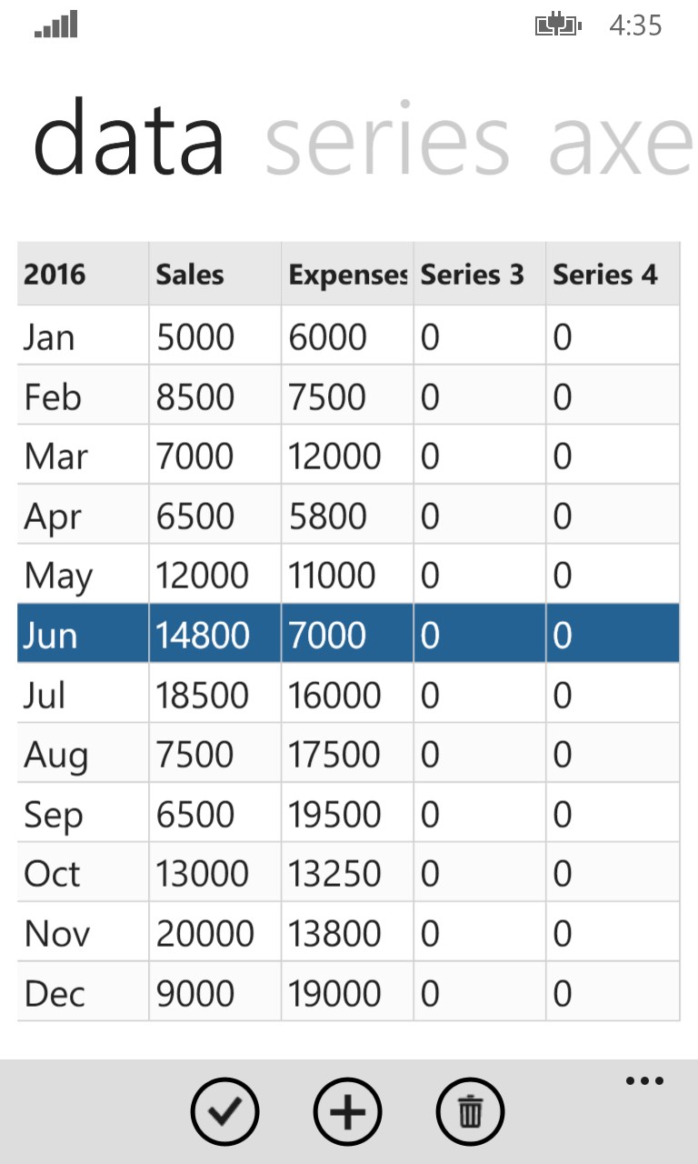Image resolution: width=698 pixels, height=1164 pixels.
Task: Edit Mar expenses value 12000
Action: click(x=346, y=456)
